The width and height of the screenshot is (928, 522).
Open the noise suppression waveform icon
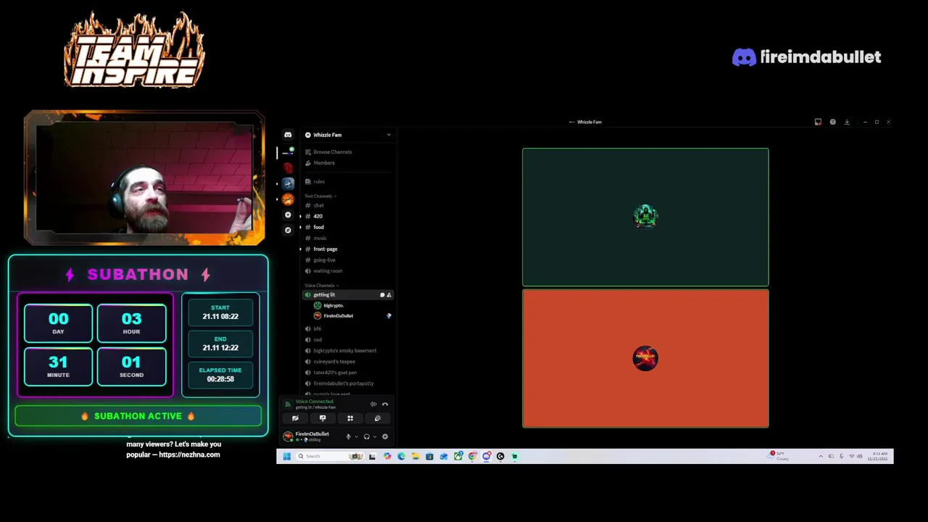pyautogui.click(x=373, y=405)
